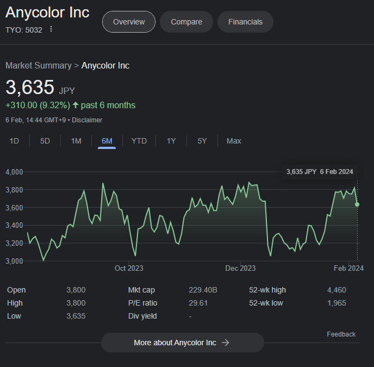Click the Feb 2024 axis label

tap(348, 268)
